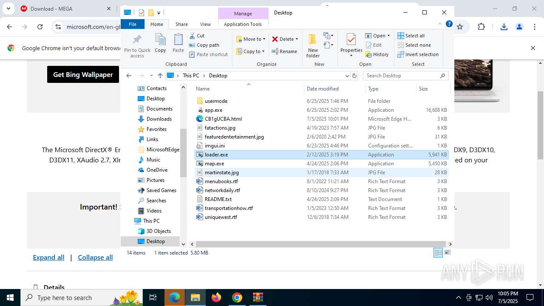Image resolution: width=544 pixels, height=306 pixels.
Task: Dismiss the Chrome default browser banner
Action: pos(533,48)
